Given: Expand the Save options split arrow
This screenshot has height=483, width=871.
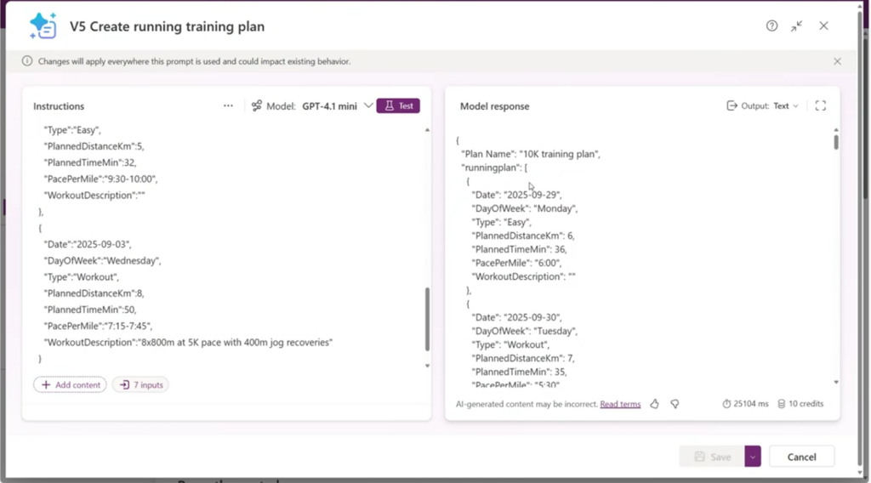Looking at the screenshot, I should click(753, 457).
